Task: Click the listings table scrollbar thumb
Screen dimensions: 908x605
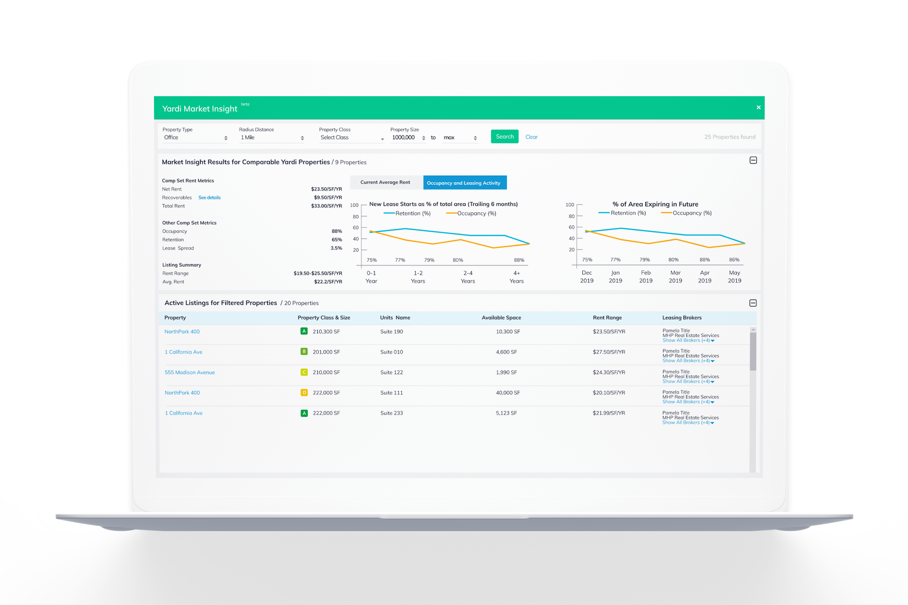Action: (753, 351)
